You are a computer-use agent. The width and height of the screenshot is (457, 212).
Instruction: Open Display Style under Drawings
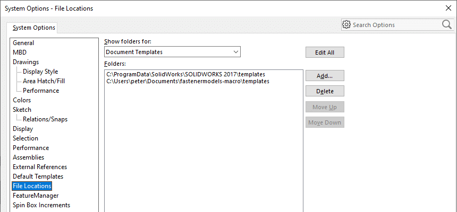40,72
